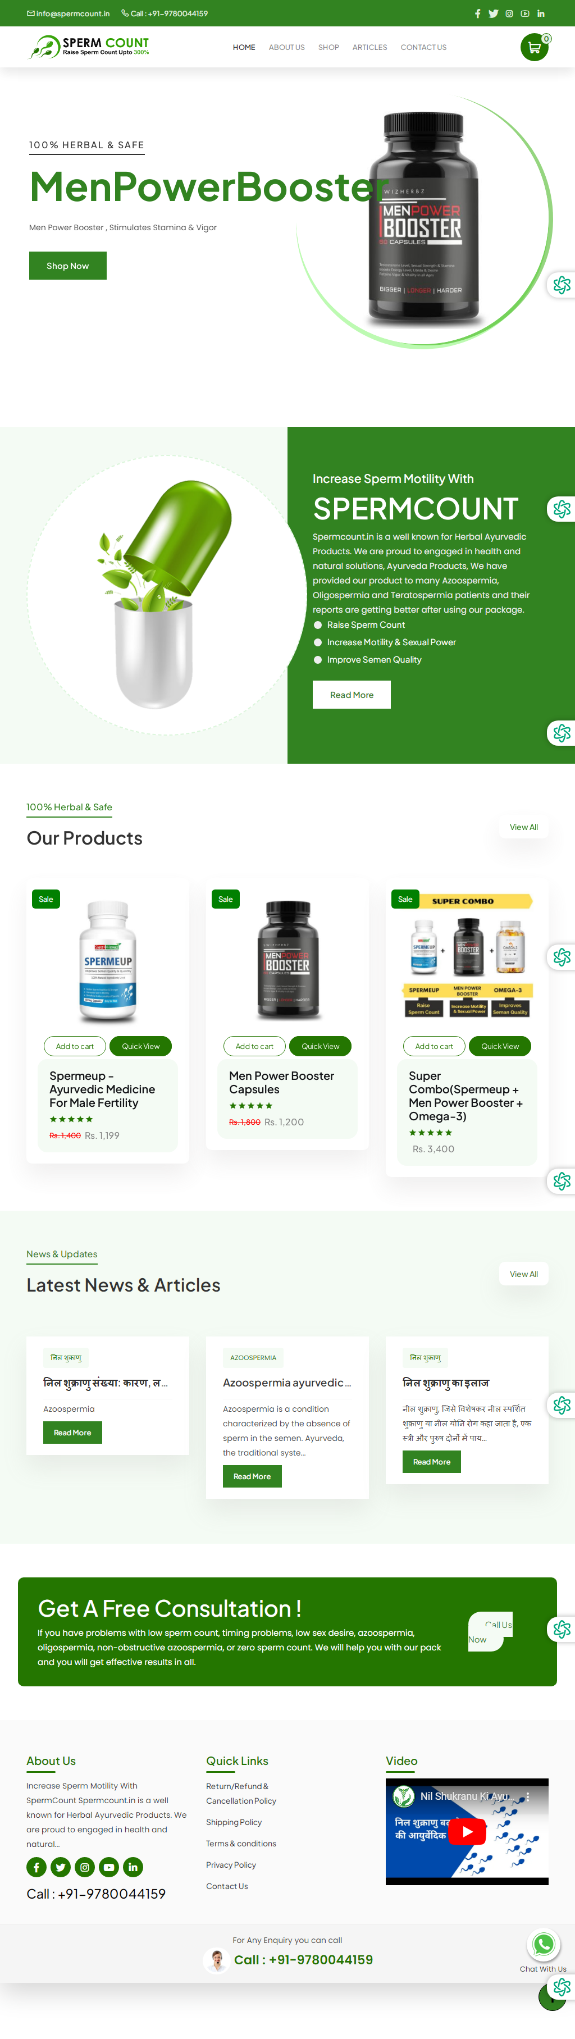
Task: Click the footer Instagram round icon
Action: point(85,1867)
